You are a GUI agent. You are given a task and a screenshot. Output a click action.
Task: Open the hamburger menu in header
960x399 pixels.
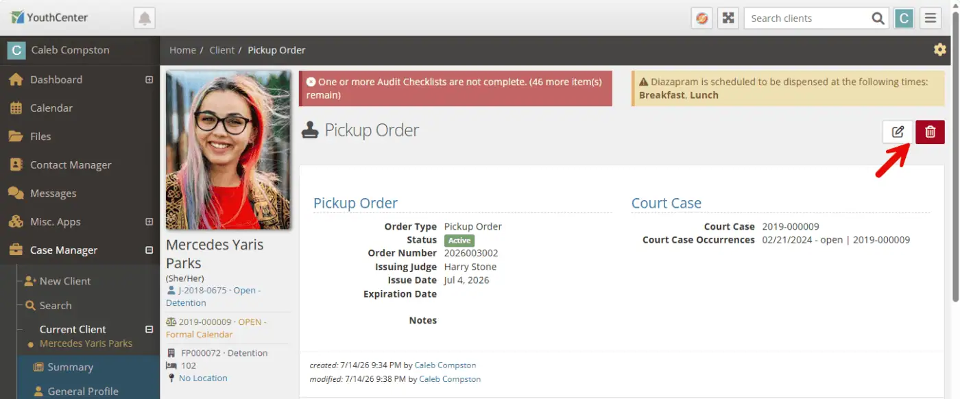tap(931, 19)
